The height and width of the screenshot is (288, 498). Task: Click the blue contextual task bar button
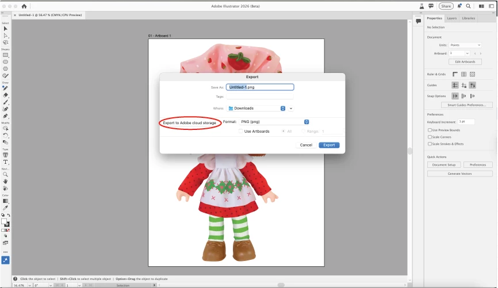pyautogui.click(x=5, y=260)
